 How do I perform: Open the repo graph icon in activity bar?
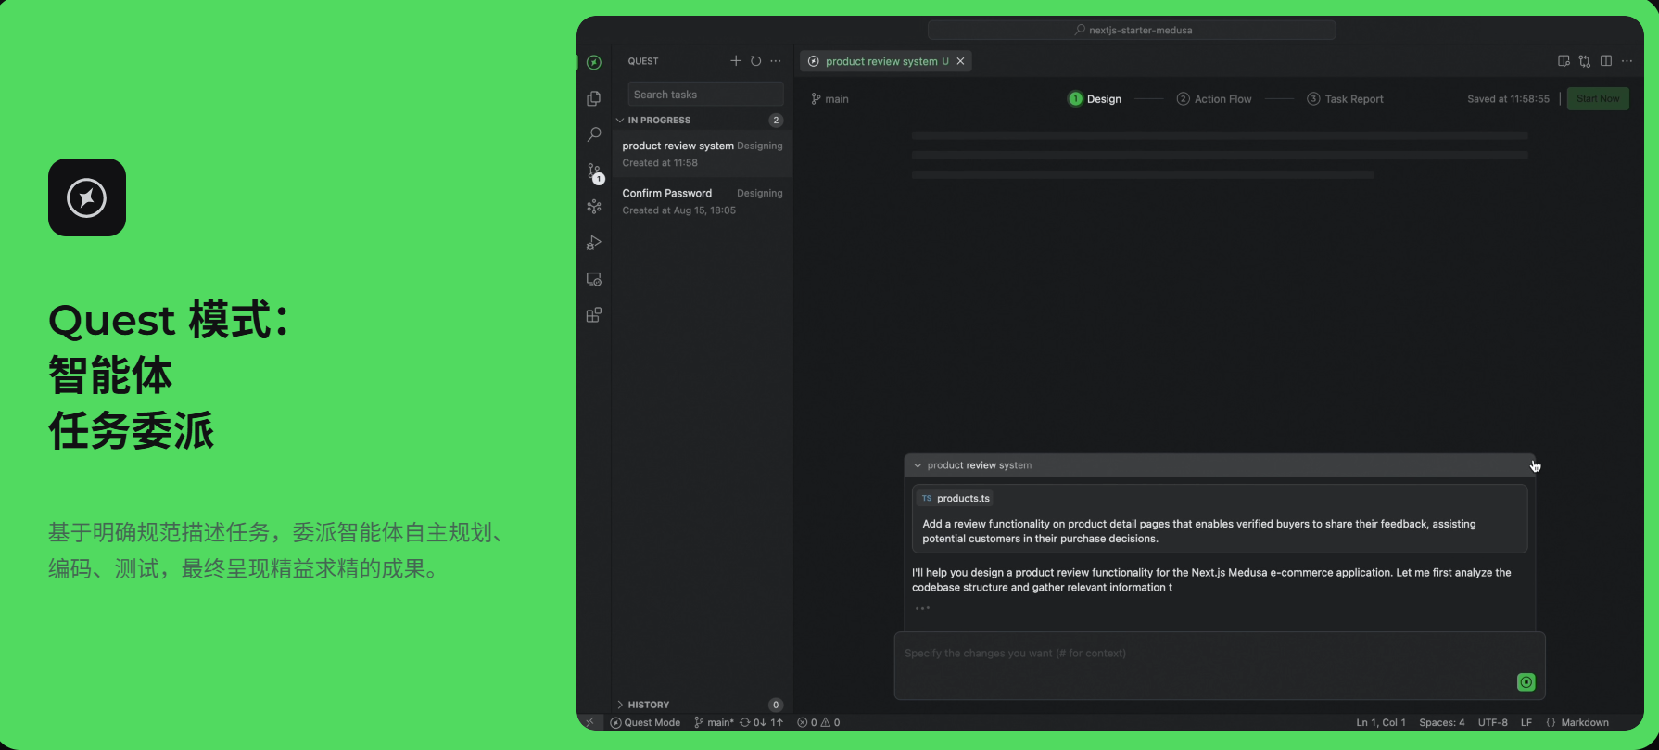coord(594,207)
